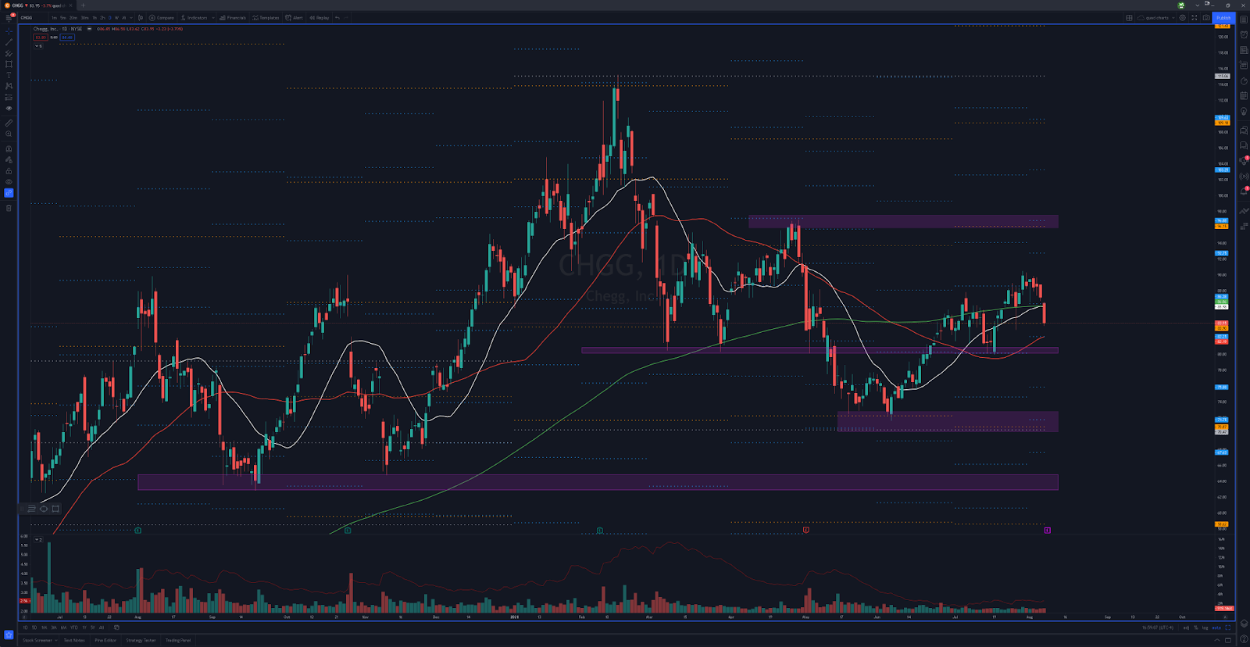Select the zoom in tool
The image size is (1250, 647).
point(9,134)
